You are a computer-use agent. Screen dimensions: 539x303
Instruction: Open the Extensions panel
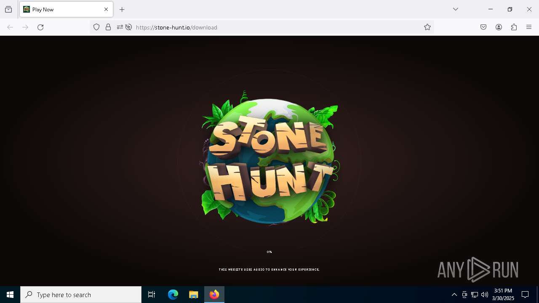pos(514,27)
